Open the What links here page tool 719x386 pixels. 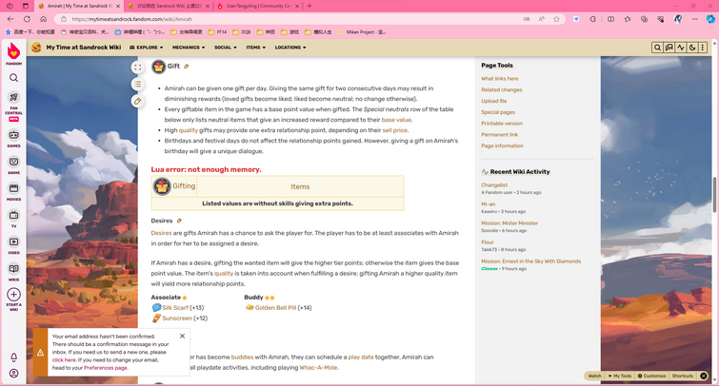coord(499,79)
